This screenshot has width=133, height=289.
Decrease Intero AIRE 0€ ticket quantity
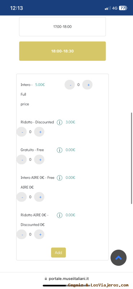click(22, 197)
